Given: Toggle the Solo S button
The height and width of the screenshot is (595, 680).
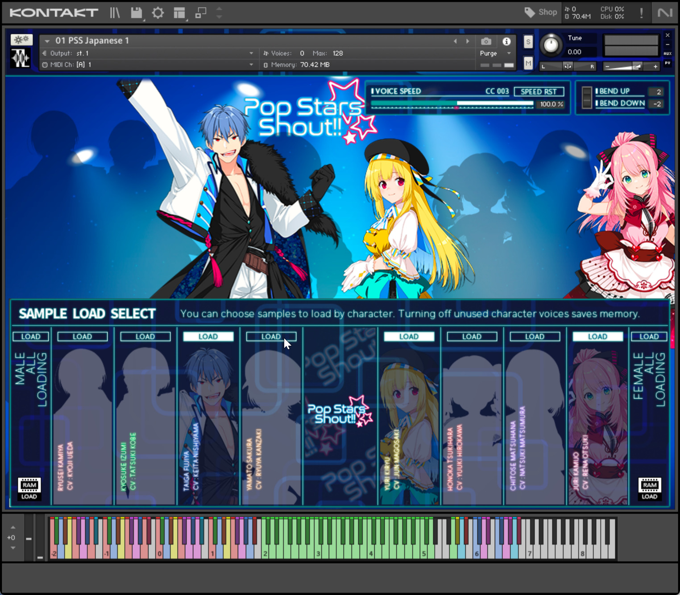Looking at the screenshot, I should (528, 42).
